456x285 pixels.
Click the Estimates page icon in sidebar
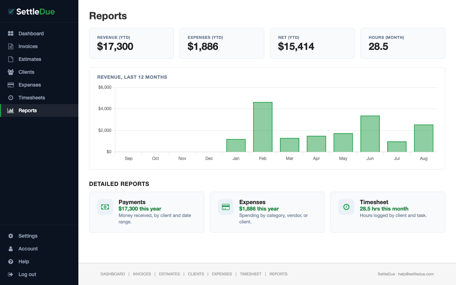pyautogui.click(x=11, y=59)
